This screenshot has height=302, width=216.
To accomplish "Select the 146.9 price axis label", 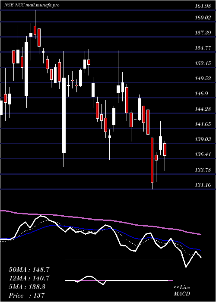I will 202,94.
